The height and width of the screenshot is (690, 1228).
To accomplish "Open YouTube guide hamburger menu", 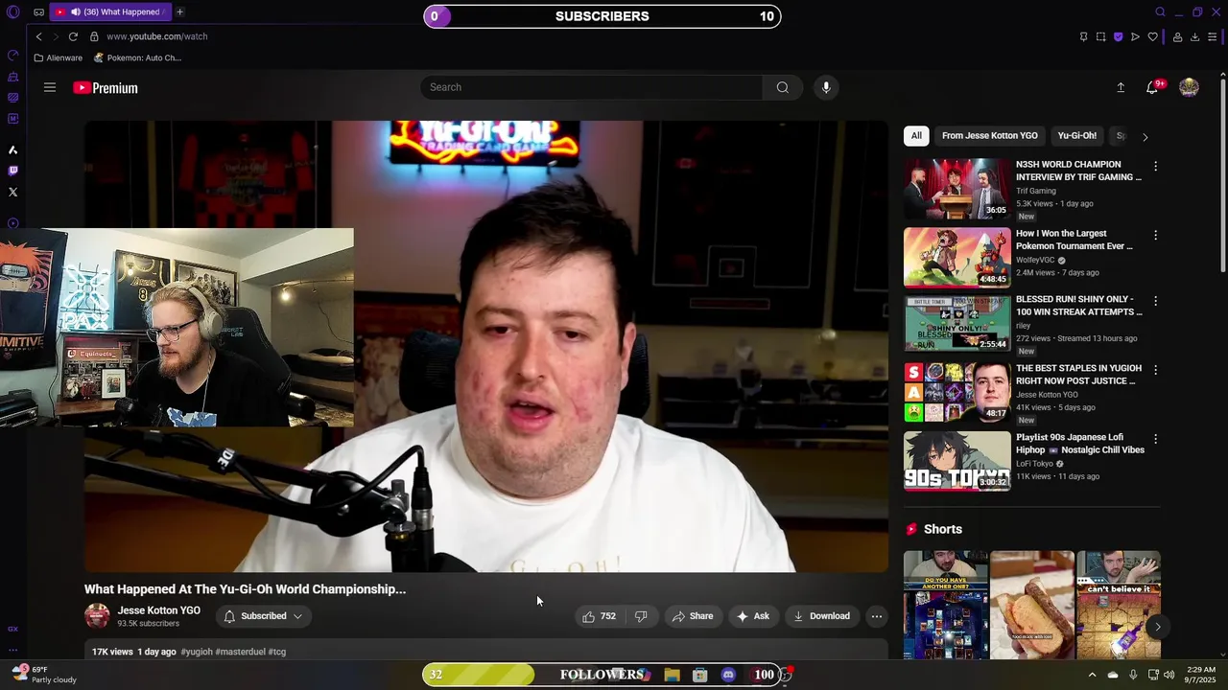I will [50, 87].
